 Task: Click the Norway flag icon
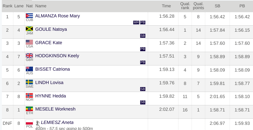pyautogui.click(x=29, y=95)
